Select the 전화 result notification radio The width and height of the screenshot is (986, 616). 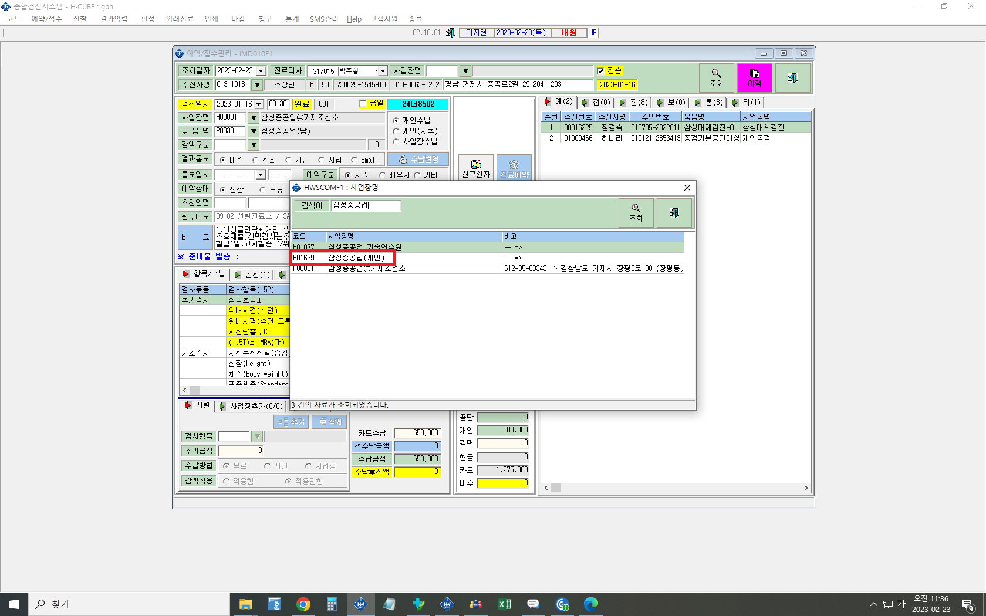point(256,160)
